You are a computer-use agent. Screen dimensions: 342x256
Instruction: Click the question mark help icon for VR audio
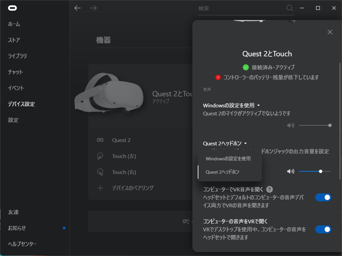[269, 189]
